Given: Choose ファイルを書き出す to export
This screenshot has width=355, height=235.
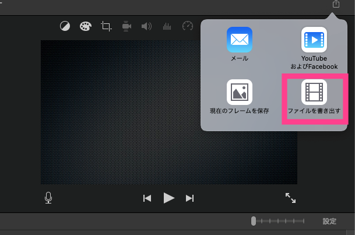Looking at the screenshot, I should pos(314,97).
